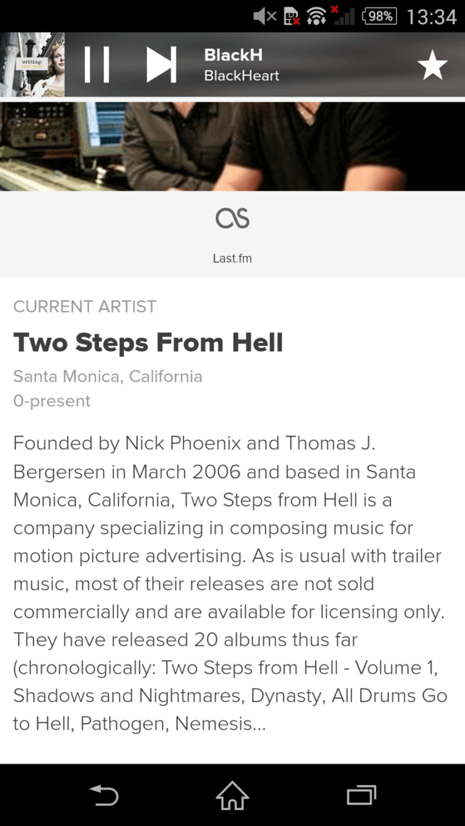Open the recent apps overview
465x826 pixels.
pos(361,795)
